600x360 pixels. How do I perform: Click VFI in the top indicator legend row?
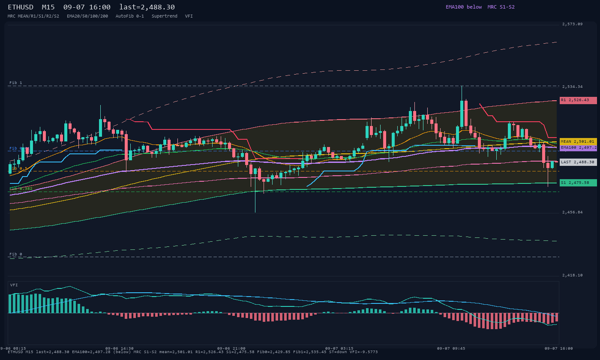(x=189, y=16)
